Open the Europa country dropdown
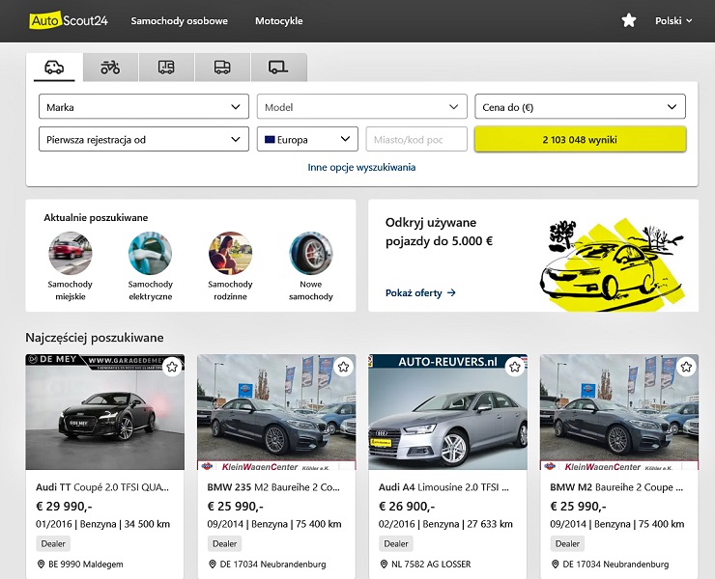 (x=307, y=139)
